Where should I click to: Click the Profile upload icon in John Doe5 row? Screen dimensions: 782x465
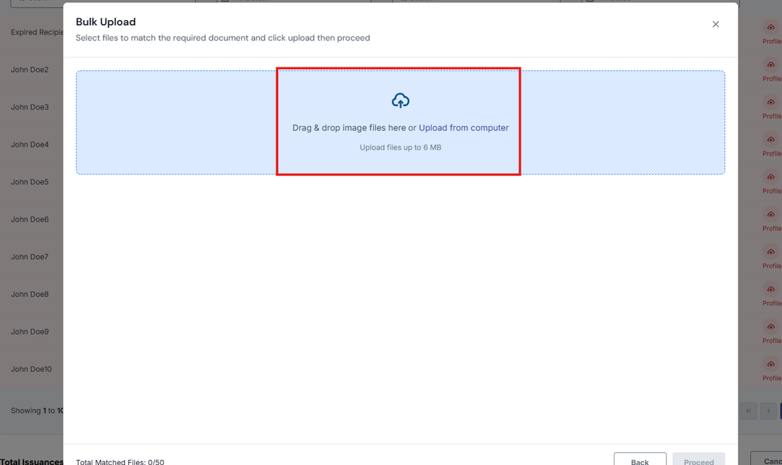[x=771, y=177]
